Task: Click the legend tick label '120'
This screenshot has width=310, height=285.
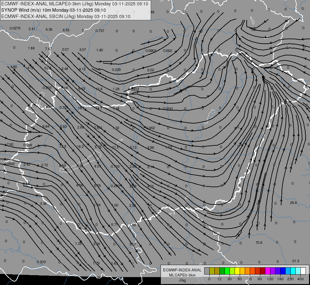Action: pos(270,279)
